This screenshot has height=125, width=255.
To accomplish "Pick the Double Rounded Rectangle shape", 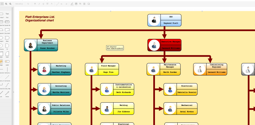I will click(x=7, y=22).
